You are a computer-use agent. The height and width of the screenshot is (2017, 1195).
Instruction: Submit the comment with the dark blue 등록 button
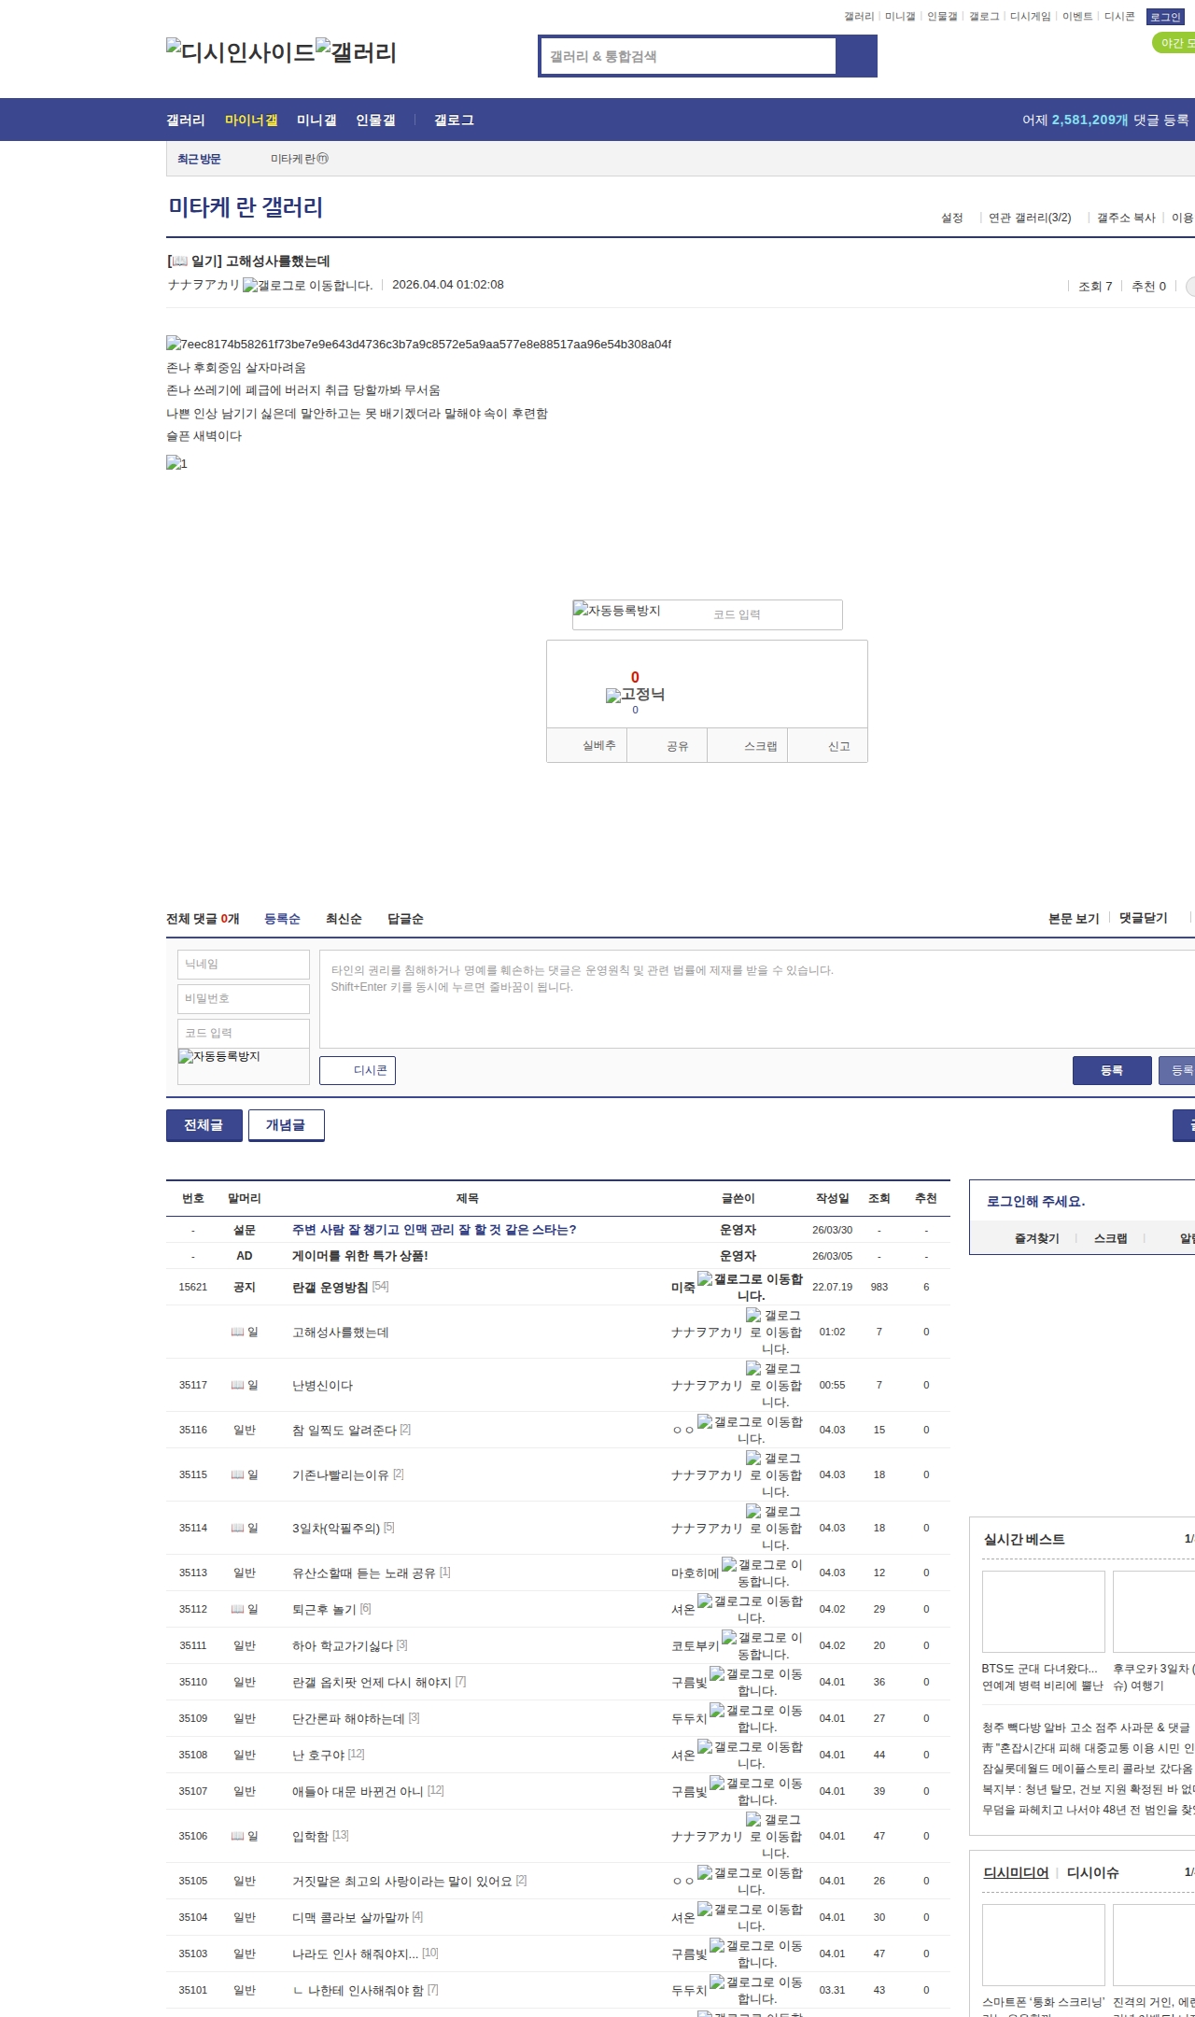click(1112, 1070)
